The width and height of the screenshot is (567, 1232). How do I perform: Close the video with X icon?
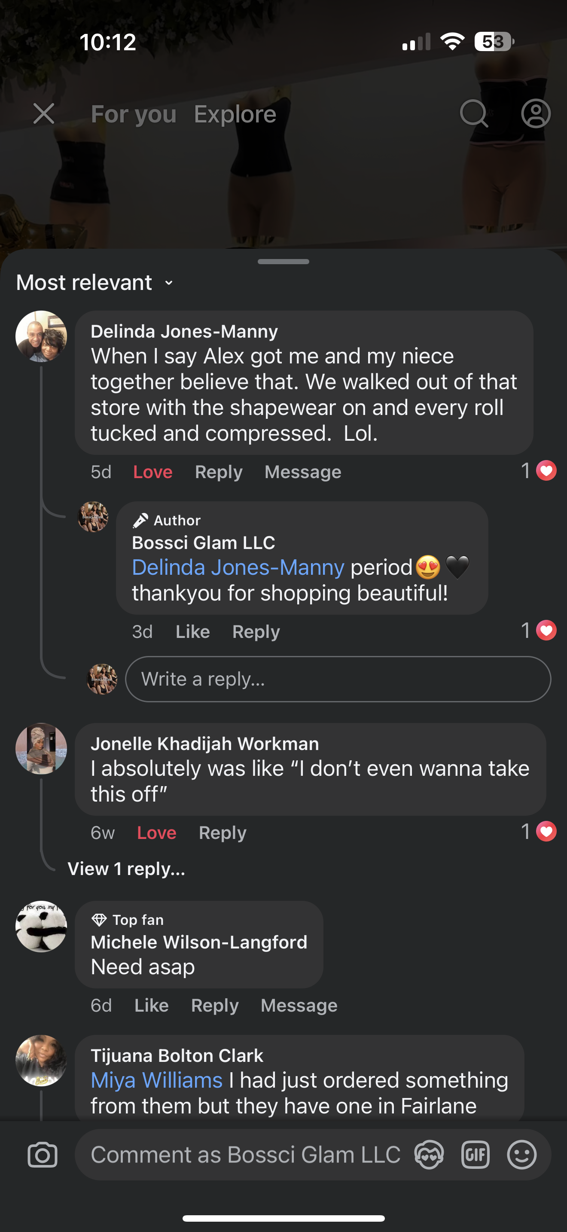click(44, 114)
